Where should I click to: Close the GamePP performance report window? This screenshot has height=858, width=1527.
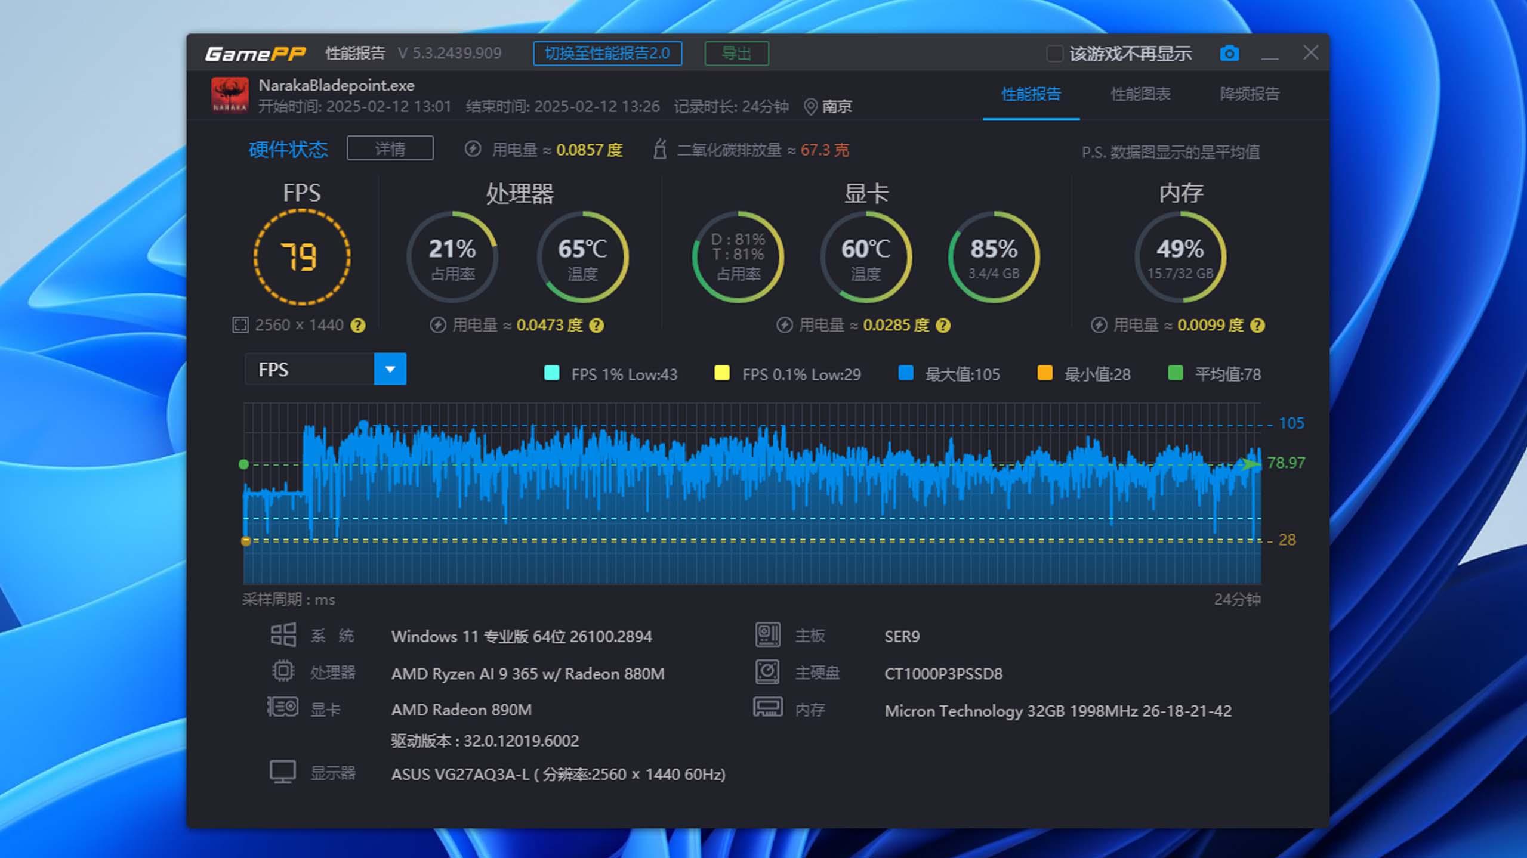[x=1310, y=53]
